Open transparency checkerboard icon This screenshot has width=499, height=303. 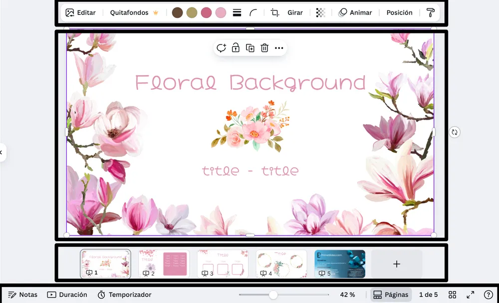tap(320, 12)
